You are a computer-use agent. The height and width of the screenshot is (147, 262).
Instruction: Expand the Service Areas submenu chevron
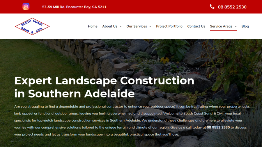(x=236, y=26)
